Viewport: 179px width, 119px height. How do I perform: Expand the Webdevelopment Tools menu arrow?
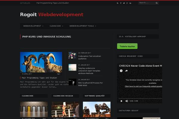pos(95,26)
